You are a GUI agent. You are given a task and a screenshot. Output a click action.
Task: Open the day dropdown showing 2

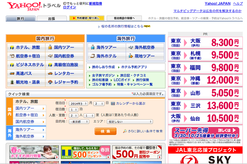click(x=99, y=104)
